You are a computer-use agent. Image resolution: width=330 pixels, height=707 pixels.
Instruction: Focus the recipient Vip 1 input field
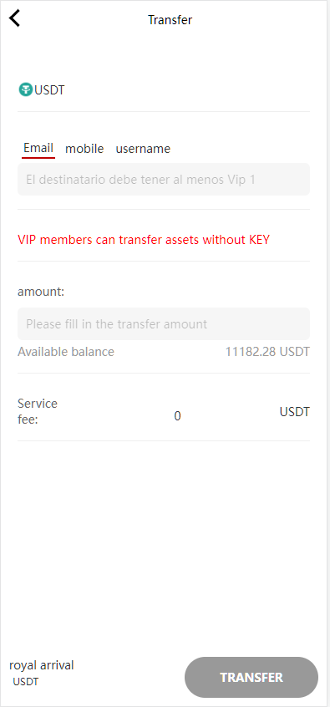point(164,180)
